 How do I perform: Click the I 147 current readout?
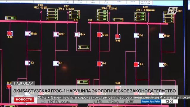coord(102,17)
